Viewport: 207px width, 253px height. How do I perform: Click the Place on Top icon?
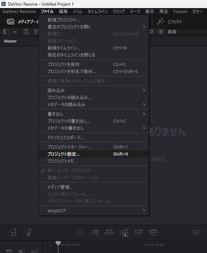coord(139,232)
